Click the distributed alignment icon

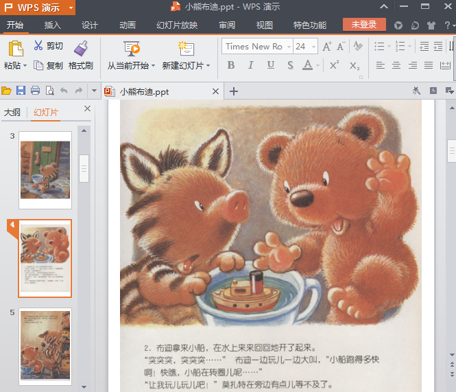[x=445, y=65]
